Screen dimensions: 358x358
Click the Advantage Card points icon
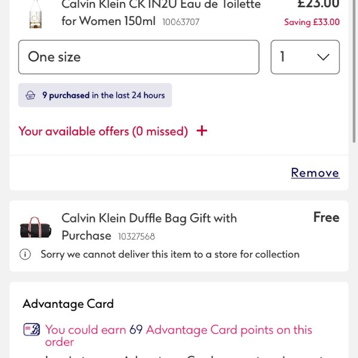pyautogui.click(x=31, y=329)
